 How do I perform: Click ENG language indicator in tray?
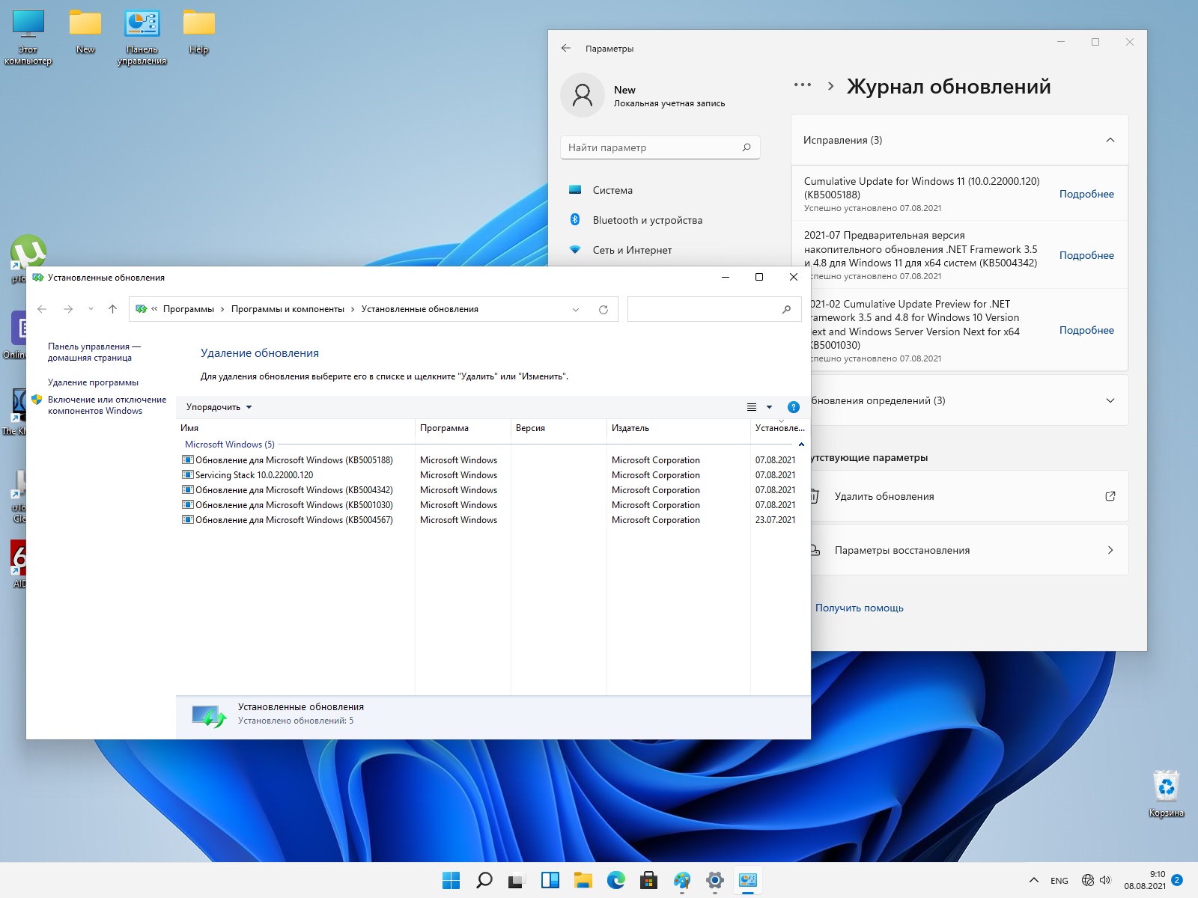click(1059, 881)
